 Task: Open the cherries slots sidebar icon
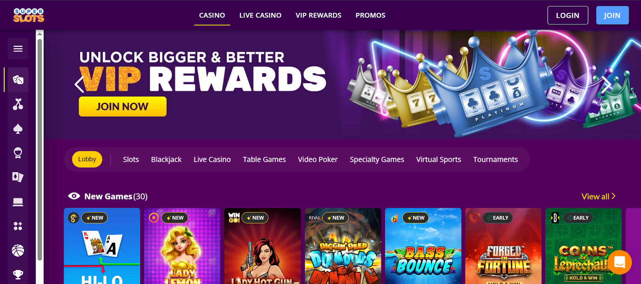(18, 104)
